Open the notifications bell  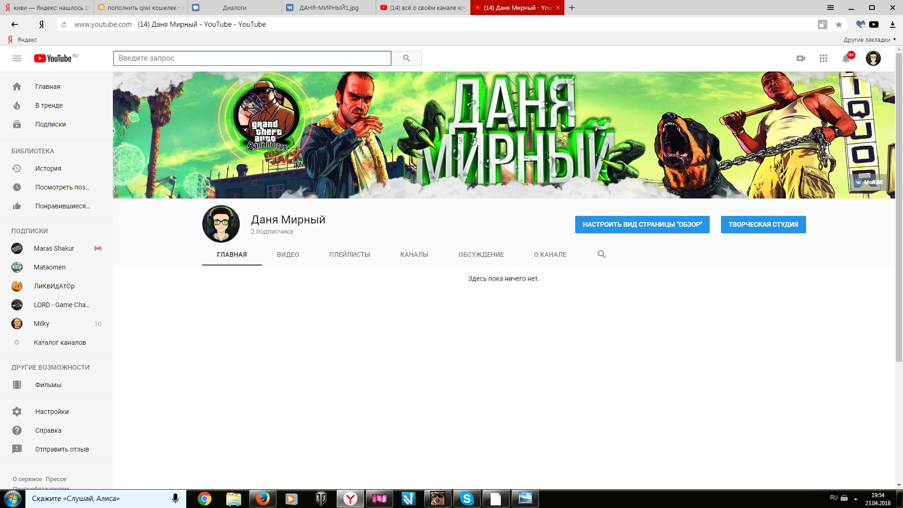click(x=846, y=59)
